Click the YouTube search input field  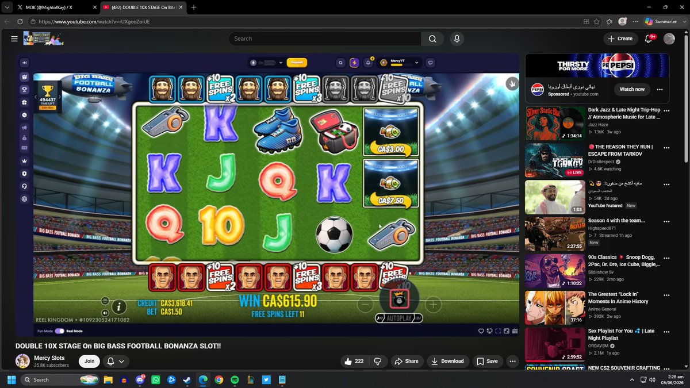[x=324, y=39]
